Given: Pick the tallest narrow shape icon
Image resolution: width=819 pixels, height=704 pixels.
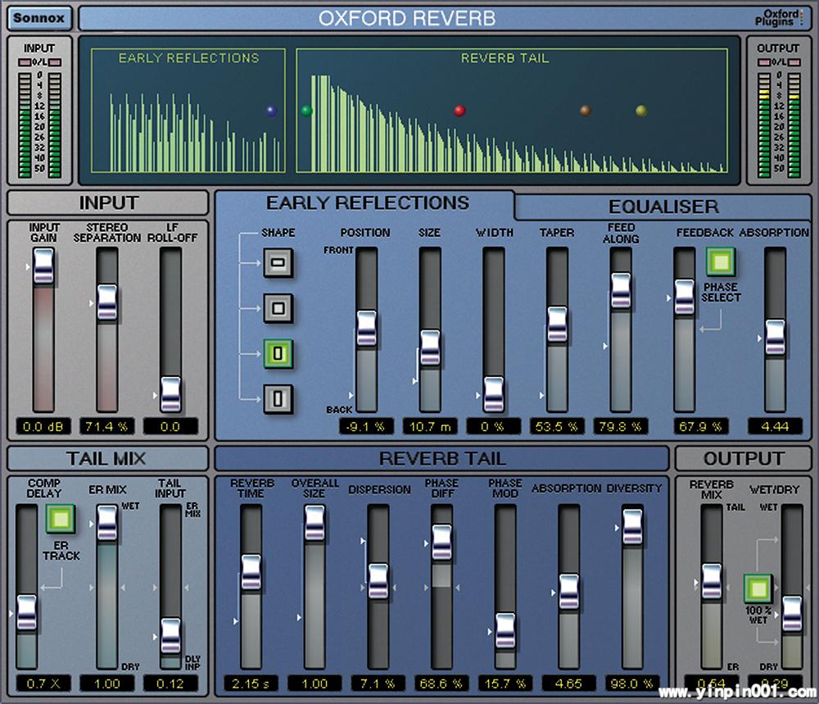Looking at the screenshot, I should pos(278,399).
